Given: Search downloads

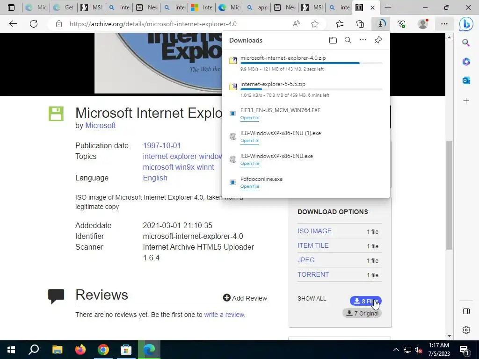Looking at the screenshot, I should [x=348, y=40].
